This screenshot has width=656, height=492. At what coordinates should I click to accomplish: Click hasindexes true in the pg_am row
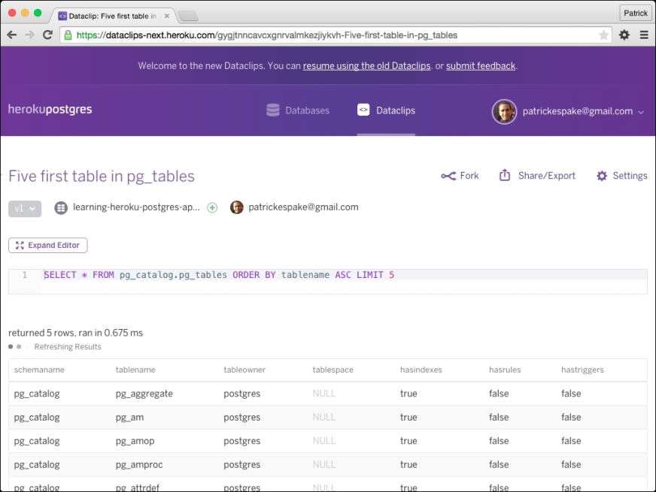click(408, 417)
